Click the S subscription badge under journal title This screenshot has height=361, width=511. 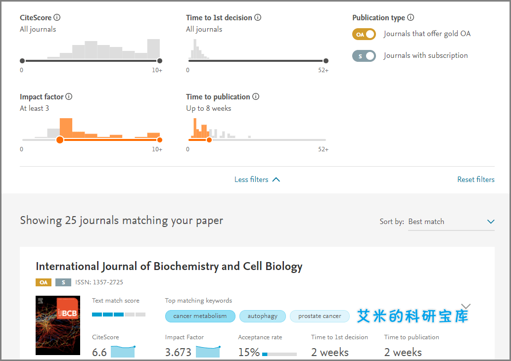(63, 282)
